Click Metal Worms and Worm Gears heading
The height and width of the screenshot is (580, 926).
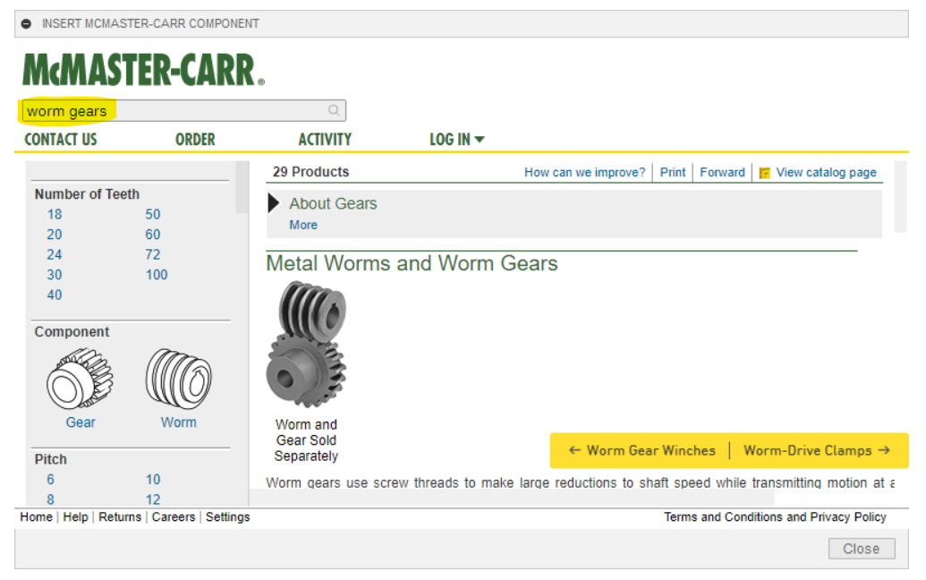(x=412, y=263)
